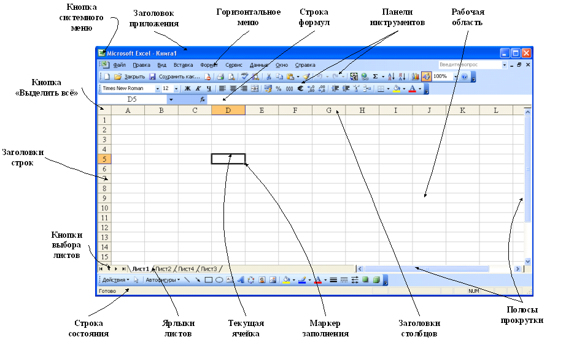Open the Действия menu dropdown
This screenshot has width=574, height=356.
115,280
